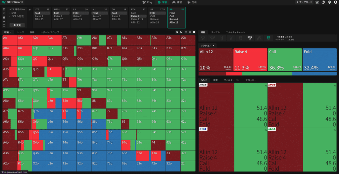Switch to the エクイティチャート tab
339x174 pixels.
pos(235,32)
